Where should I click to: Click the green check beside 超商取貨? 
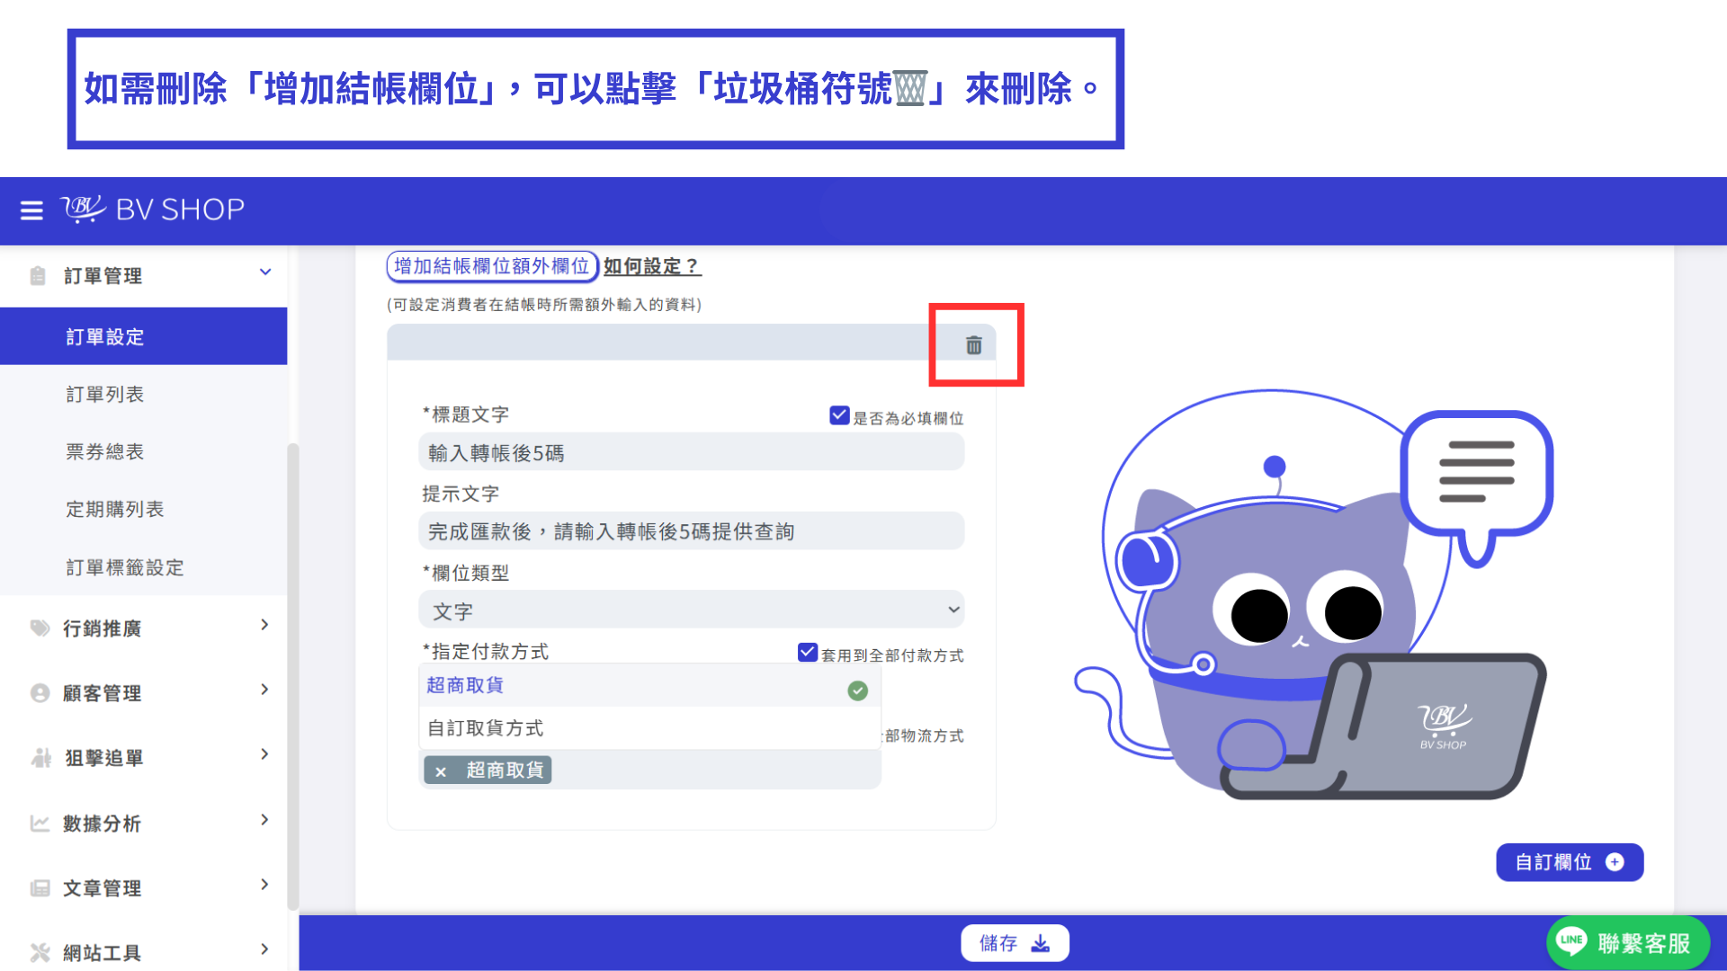pos(858,690)
